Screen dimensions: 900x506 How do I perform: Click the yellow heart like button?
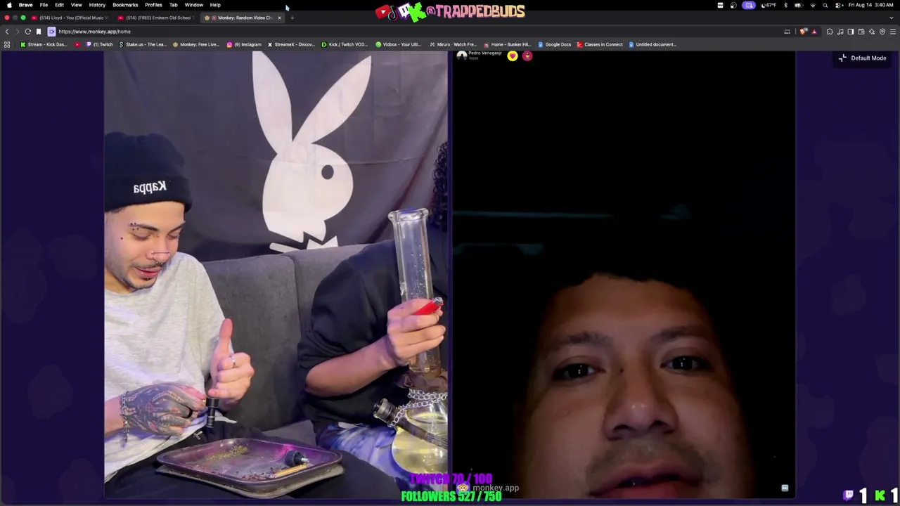point(513,56)
